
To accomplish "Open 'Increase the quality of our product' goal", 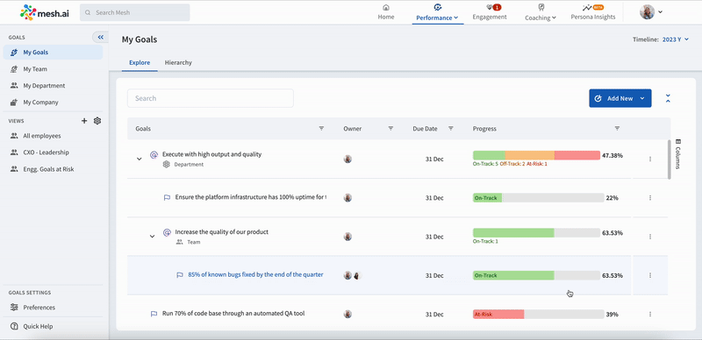I will tap(222, 232).
